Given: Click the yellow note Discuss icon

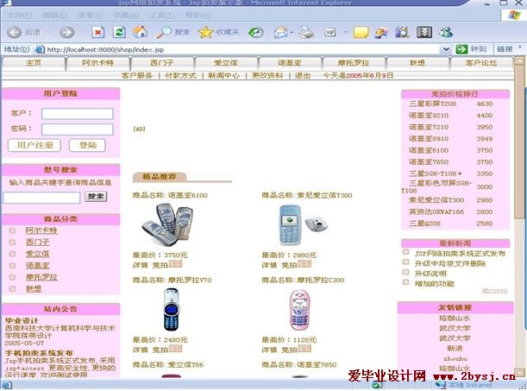Looking at the screenshot, I should coord(361,33).
